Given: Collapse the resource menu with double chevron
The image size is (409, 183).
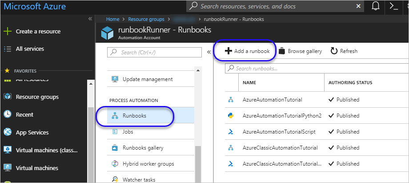Looking at the screenshot, I should click(209, 52).
